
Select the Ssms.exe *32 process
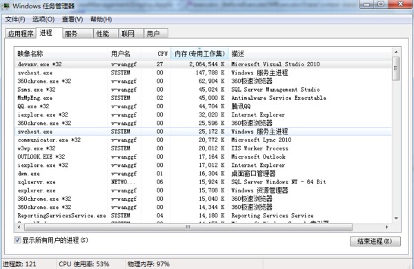204,90
